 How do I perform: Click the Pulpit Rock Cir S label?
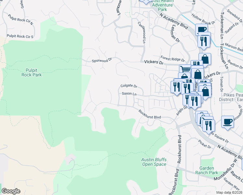point(20,36)
